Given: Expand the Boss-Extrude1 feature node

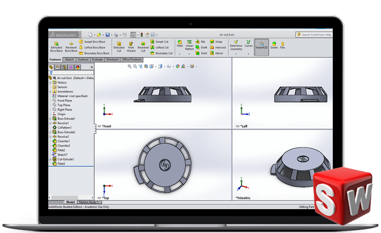Looking at the screenshot, I should [50, 119].
